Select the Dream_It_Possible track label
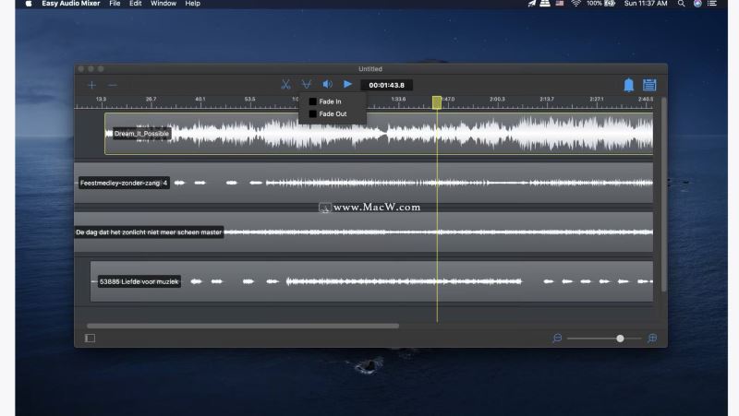The image size is (739, 416). pyautogui.click(x=141, y=134)
